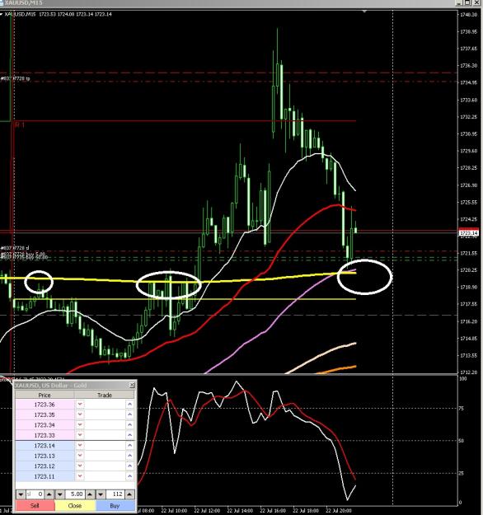Increase the stop loss value with up arrow
Image resolution: width=483 pixels, height=515 pixels.
(x=49, y=494)
